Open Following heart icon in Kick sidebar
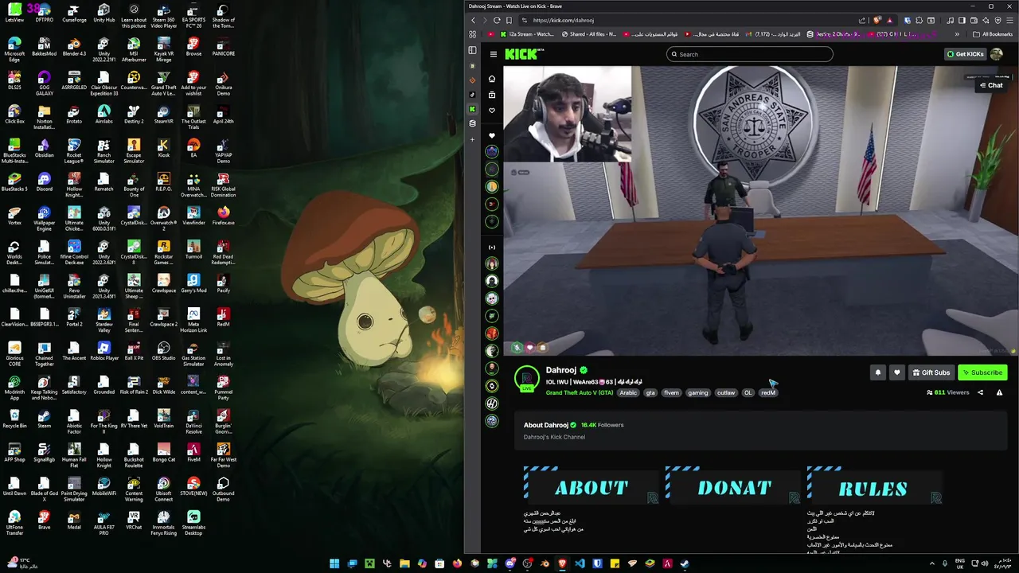Viewport: 1019px width, 573px height. [x=492, y=111]
